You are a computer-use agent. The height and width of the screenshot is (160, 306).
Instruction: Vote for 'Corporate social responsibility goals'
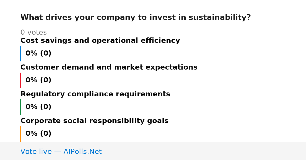(94, 121)
